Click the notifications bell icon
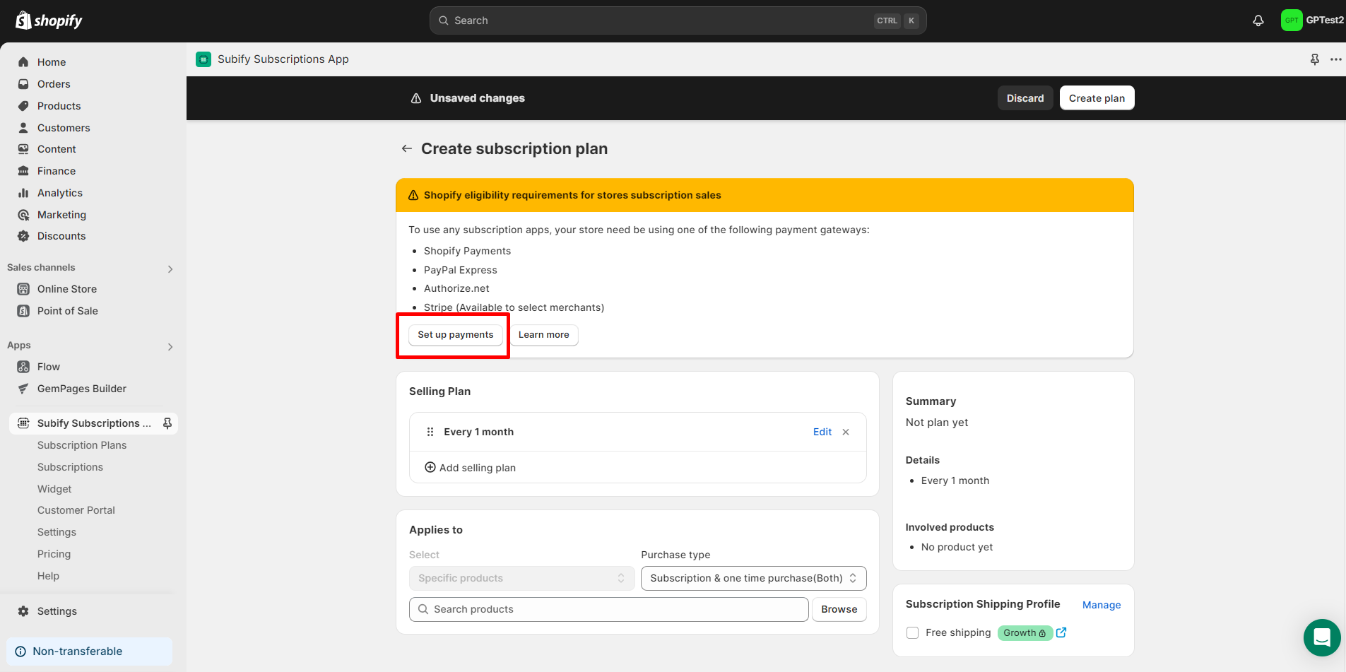This screenshot has width=1346, height=672. coord(1258,20)
